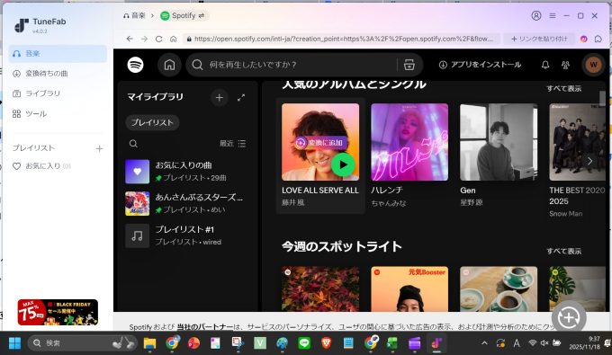
Task: Open あんさんぶるスターズ playlist in library
Action: (x=186, y=203)
